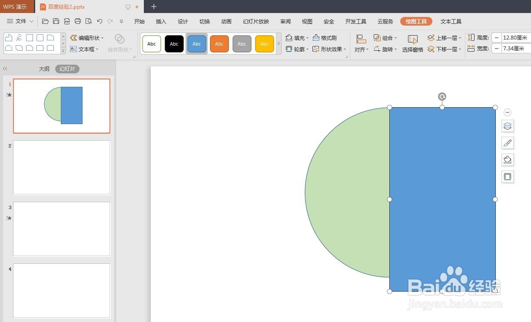
Task: Add a new document tab with plus
Action: pyautogui.click(x=153, y=7)
